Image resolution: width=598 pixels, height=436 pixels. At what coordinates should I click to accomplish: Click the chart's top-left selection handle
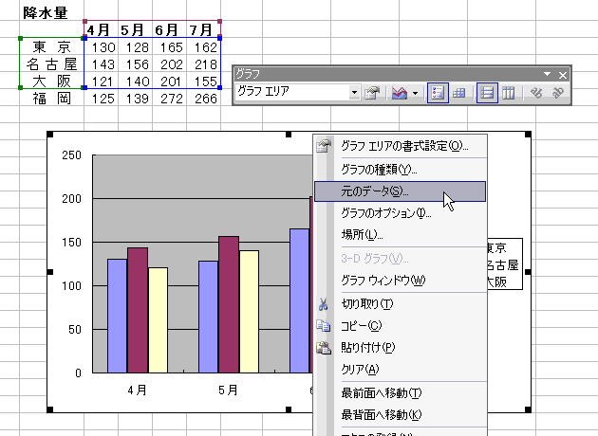point(49,134)
